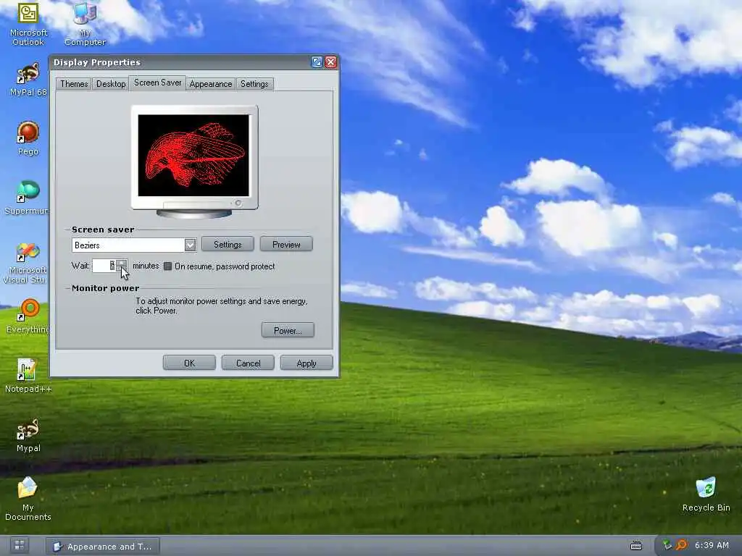Click the green arrow tray icon

click(x=667, y=545)
